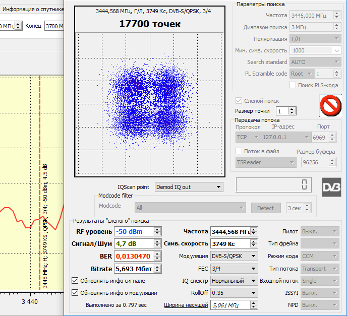Adjust the Частота search spinner arrows
Screen dimensions: 347x316
[x=336, y=16]
